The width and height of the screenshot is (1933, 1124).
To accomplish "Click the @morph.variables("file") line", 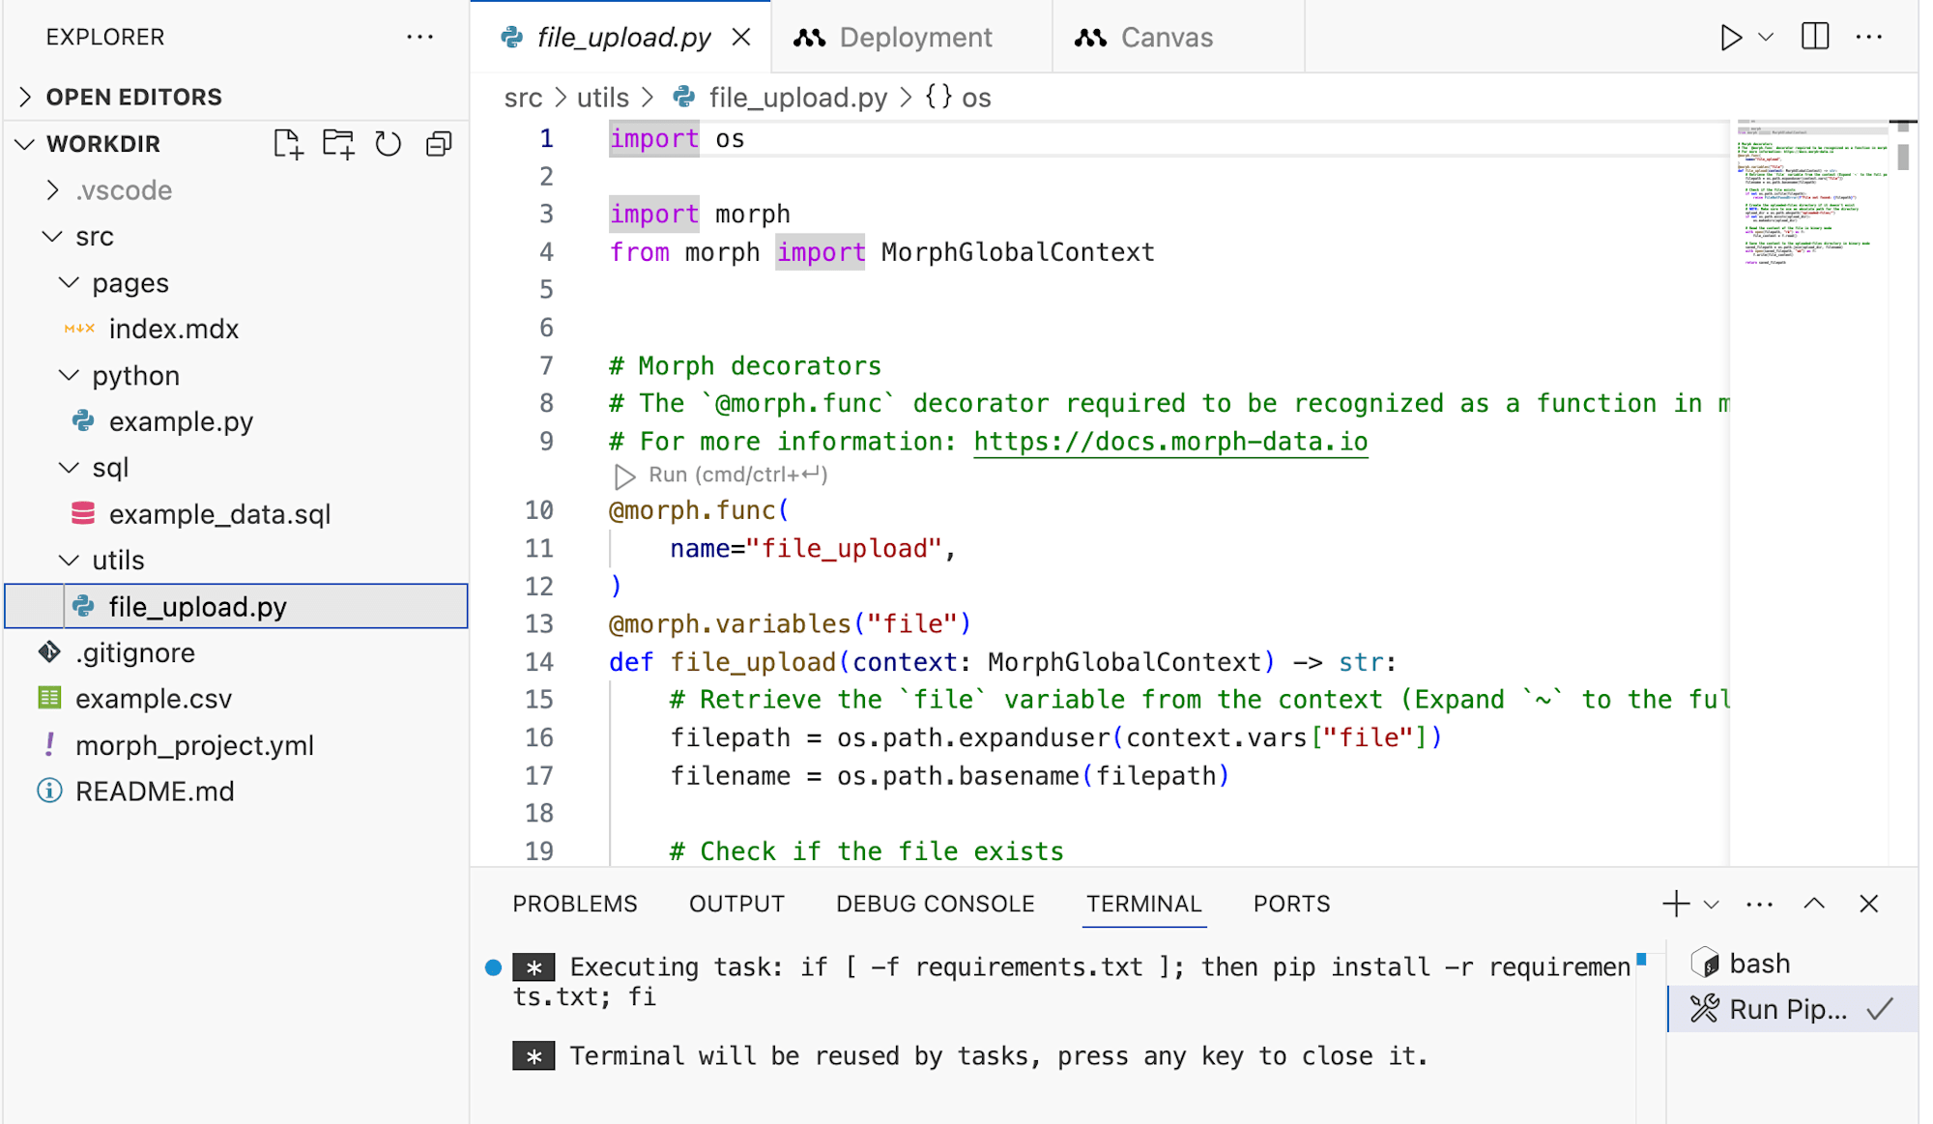I will tap(790, 624).
